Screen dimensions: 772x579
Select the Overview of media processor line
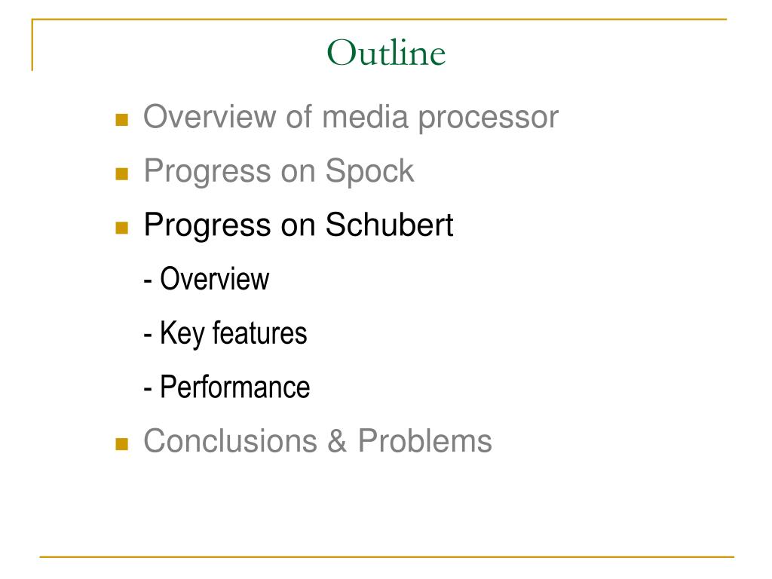click(x=351, y=117)
